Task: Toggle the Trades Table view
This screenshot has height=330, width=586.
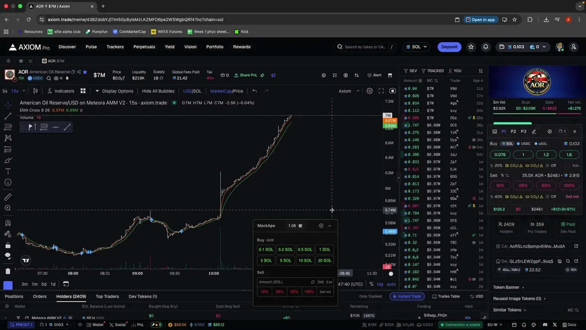Action: tap(446, 296)
